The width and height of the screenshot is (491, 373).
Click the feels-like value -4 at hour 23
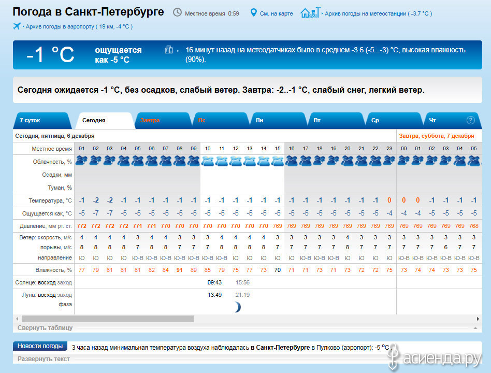click(x=389, y=213)
